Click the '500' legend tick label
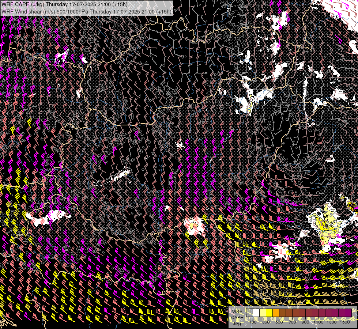The height and width of the screenshot is (329, 358). point(279,322)
